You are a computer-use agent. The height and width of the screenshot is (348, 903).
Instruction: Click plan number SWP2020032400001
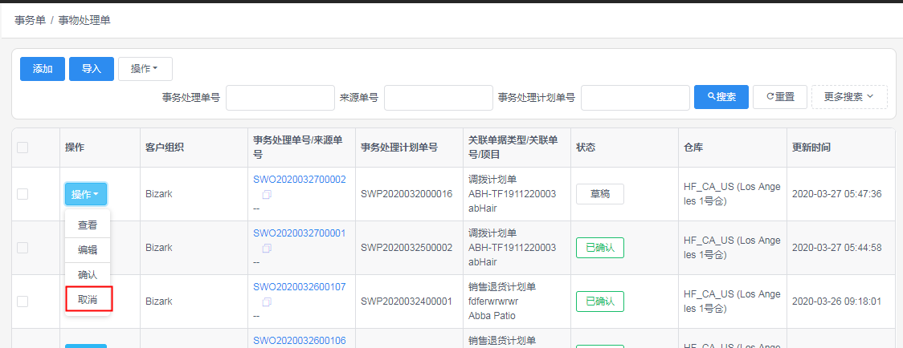tap(407, 301)
